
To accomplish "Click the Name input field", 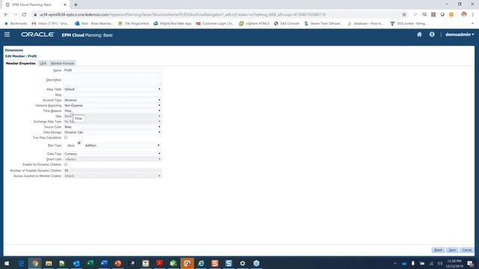I will click(112, 70).
